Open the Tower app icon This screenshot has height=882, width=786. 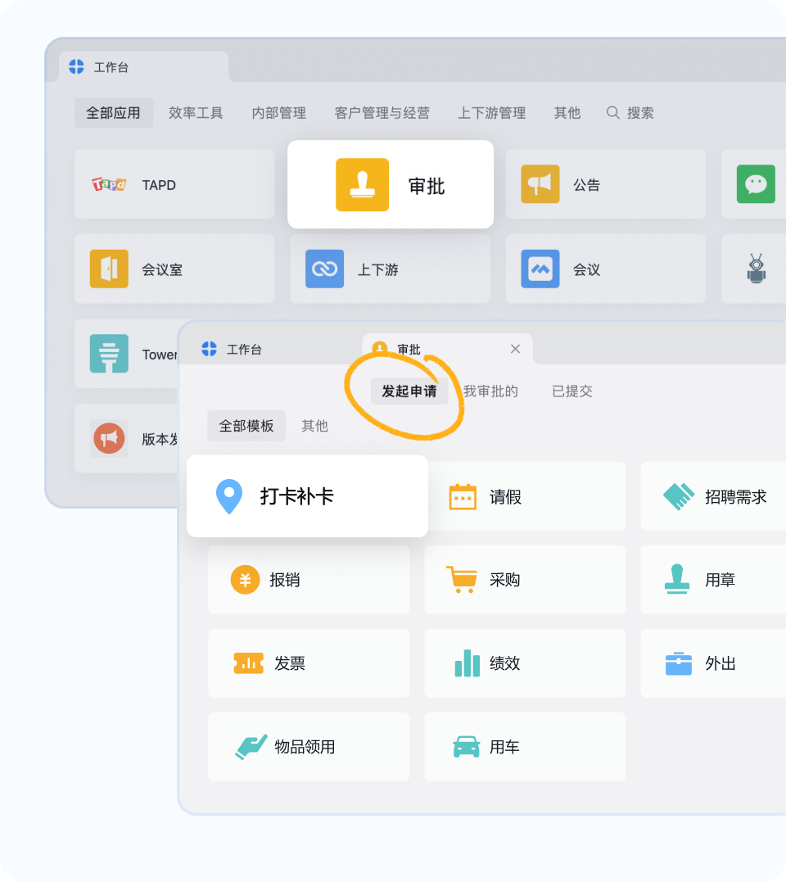coord(109,354)
